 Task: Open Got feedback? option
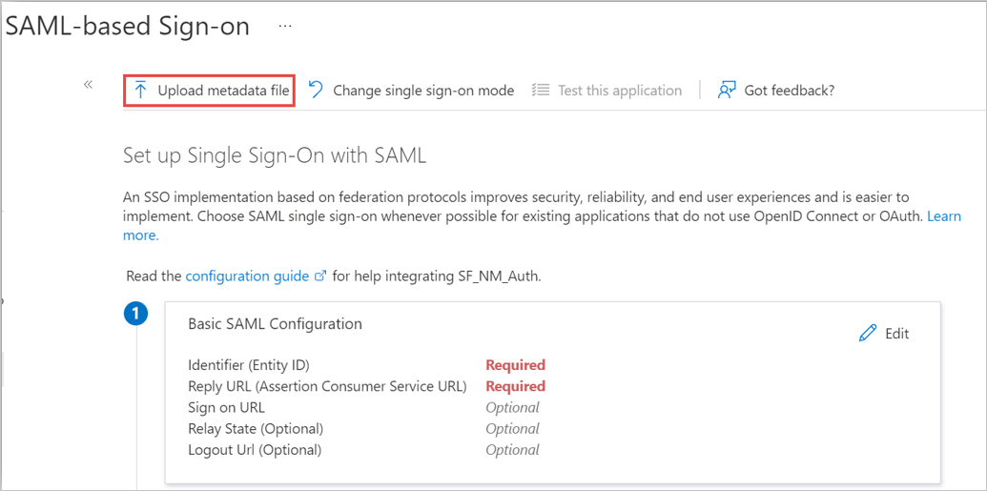(x=790, y=91)
